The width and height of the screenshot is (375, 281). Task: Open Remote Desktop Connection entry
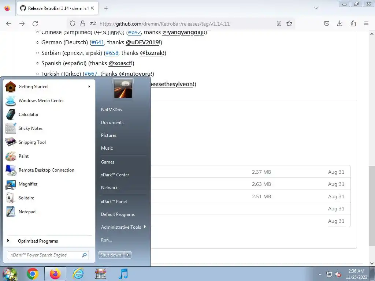[x=49, y=170]
